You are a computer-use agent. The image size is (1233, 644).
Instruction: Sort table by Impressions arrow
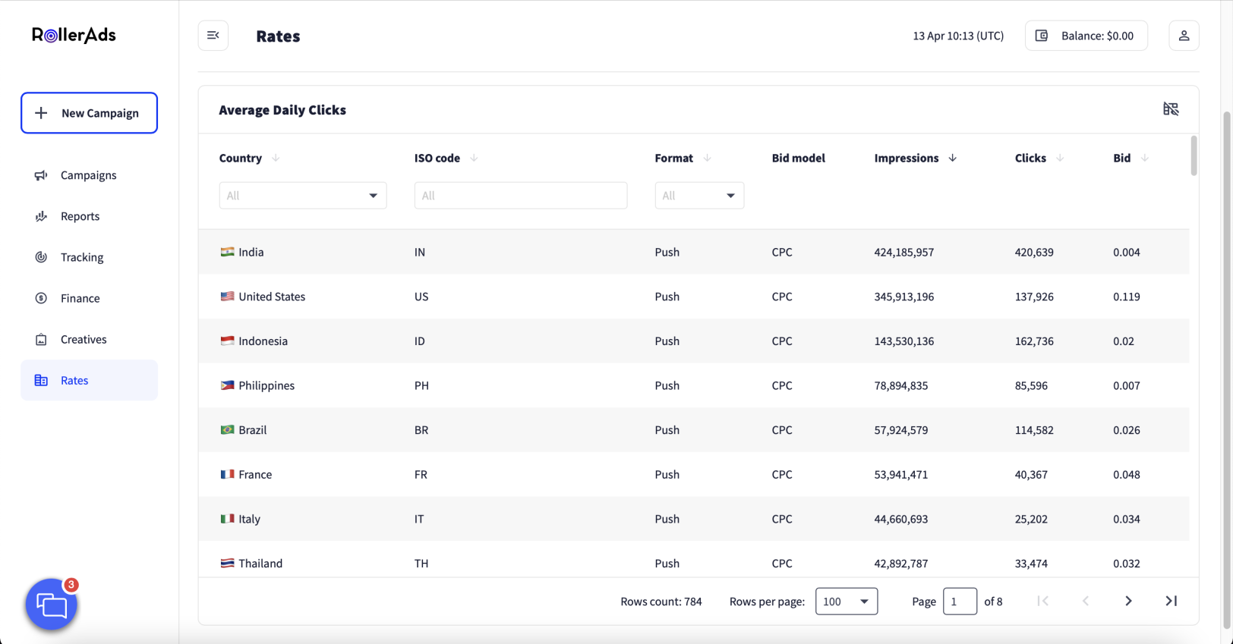click(x=952, y=158)
